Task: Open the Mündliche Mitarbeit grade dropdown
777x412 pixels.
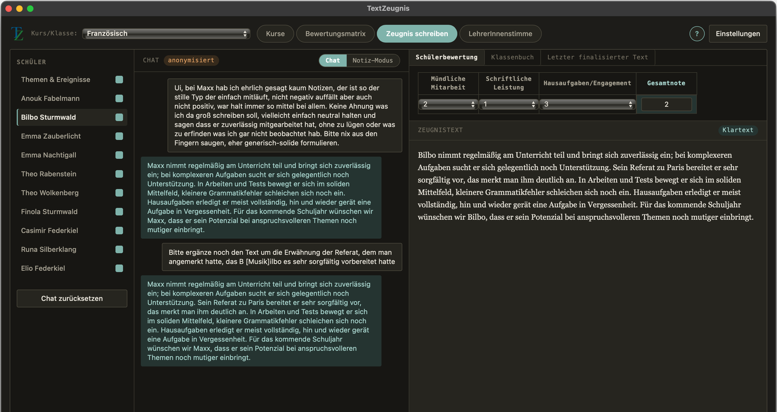Action: click(448, 104)
